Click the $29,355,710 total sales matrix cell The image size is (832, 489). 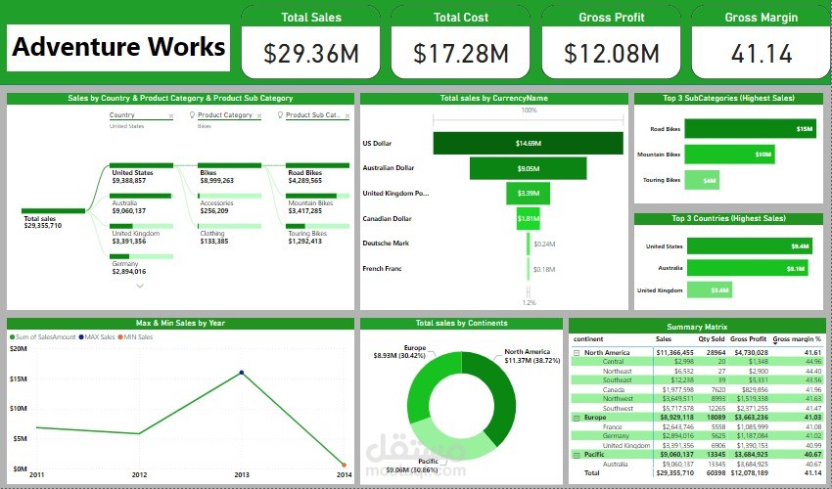pyautogui.click(x=675, y=473)
